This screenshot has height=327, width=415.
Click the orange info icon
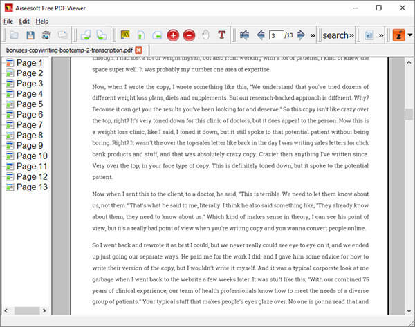399,35
